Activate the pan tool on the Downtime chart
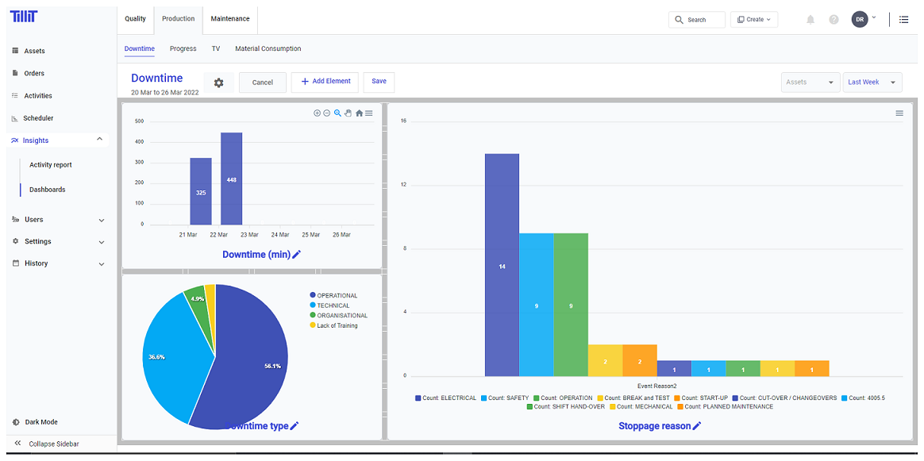Viewport: 924px width, 461px height. pyautogui.click(x=348, y=113)
